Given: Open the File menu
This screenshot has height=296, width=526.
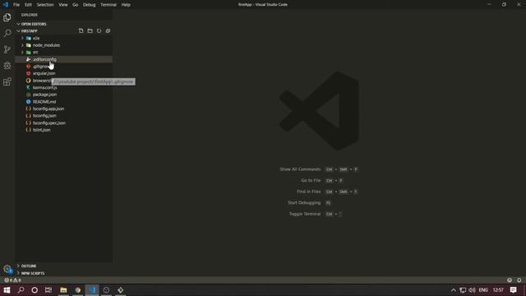Looking at the screenshot, I should (x=16, y=5).
